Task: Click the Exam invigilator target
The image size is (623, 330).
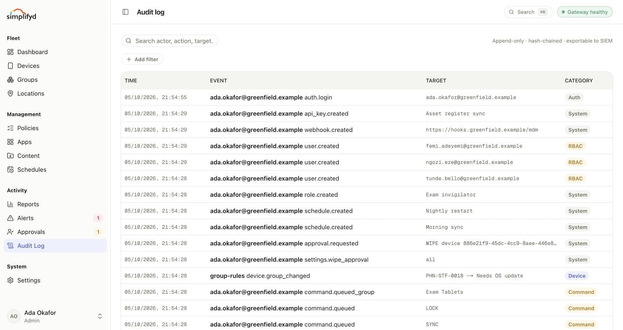Action: 451,195
